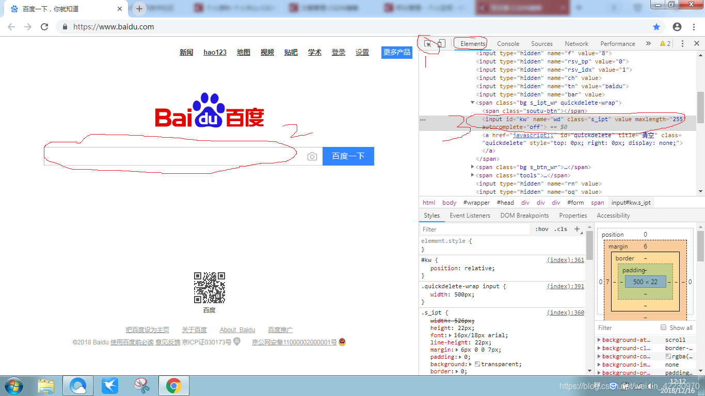Click the rgba color swatch in computed background-co…

click(668, 356)
